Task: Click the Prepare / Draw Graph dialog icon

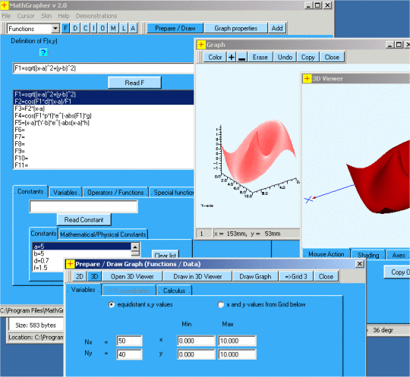Action: point(70,264)
